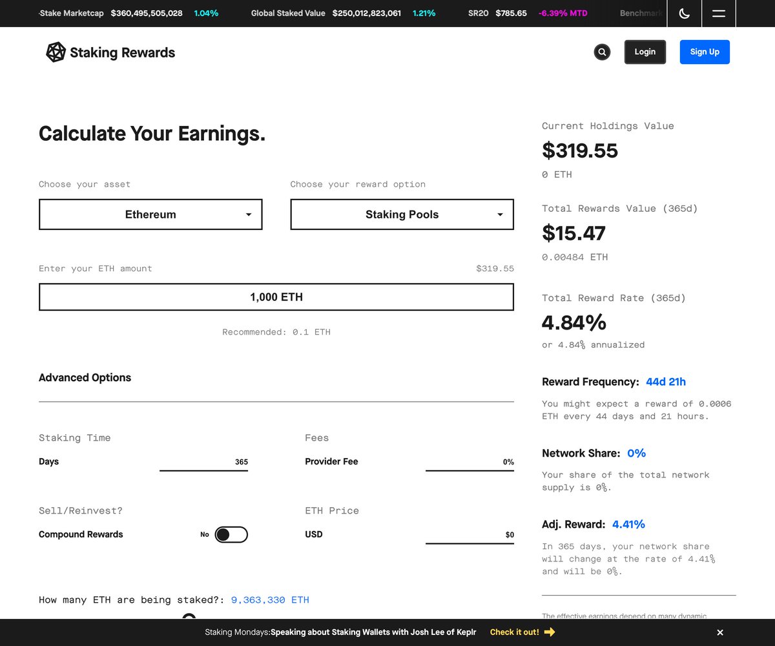The image size is (775, 646).
Task: Click the Adj. Reward 4.41% value
Action: (x=628, y=525)
